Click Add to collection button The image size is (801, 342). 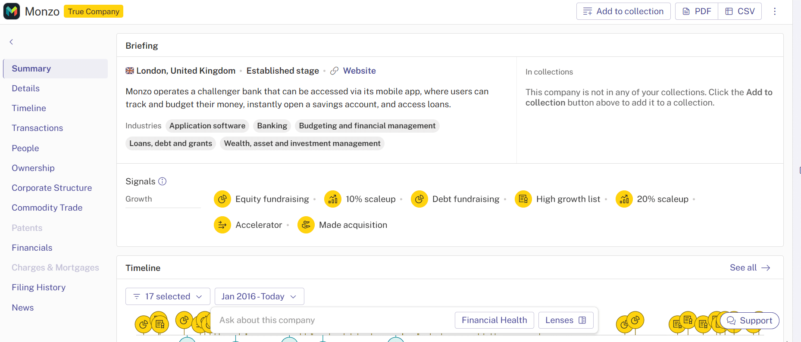click(x=623, y=11)
